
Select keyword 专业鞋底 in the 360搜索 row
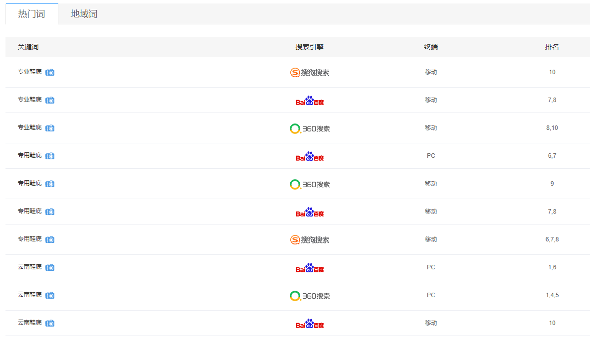pos(30,128)
